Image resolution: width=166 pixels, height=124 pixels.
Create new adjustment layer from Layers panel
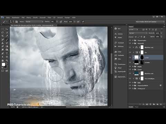[150, 104]
